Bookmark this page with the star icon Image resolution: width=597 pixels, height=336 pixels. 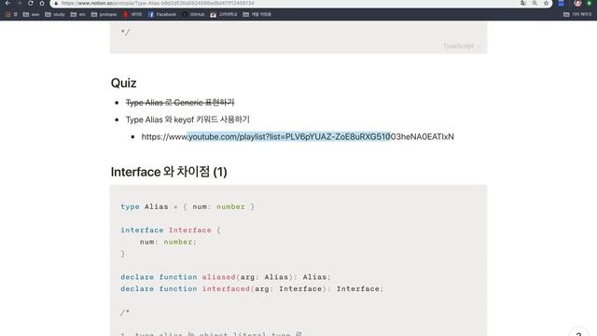pyautogui.click(x=546, y=3)
